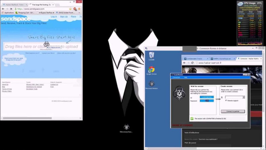Open the Wizard (Win, Mac, Linux) link
The height and width of the screenshot is (150, 266).
pos(35,85)
